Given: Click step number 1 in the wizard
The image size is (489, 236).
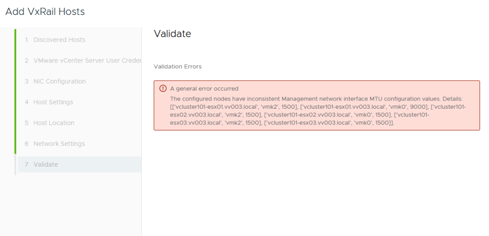Looking at the screenshot, I should click(27, 40).
